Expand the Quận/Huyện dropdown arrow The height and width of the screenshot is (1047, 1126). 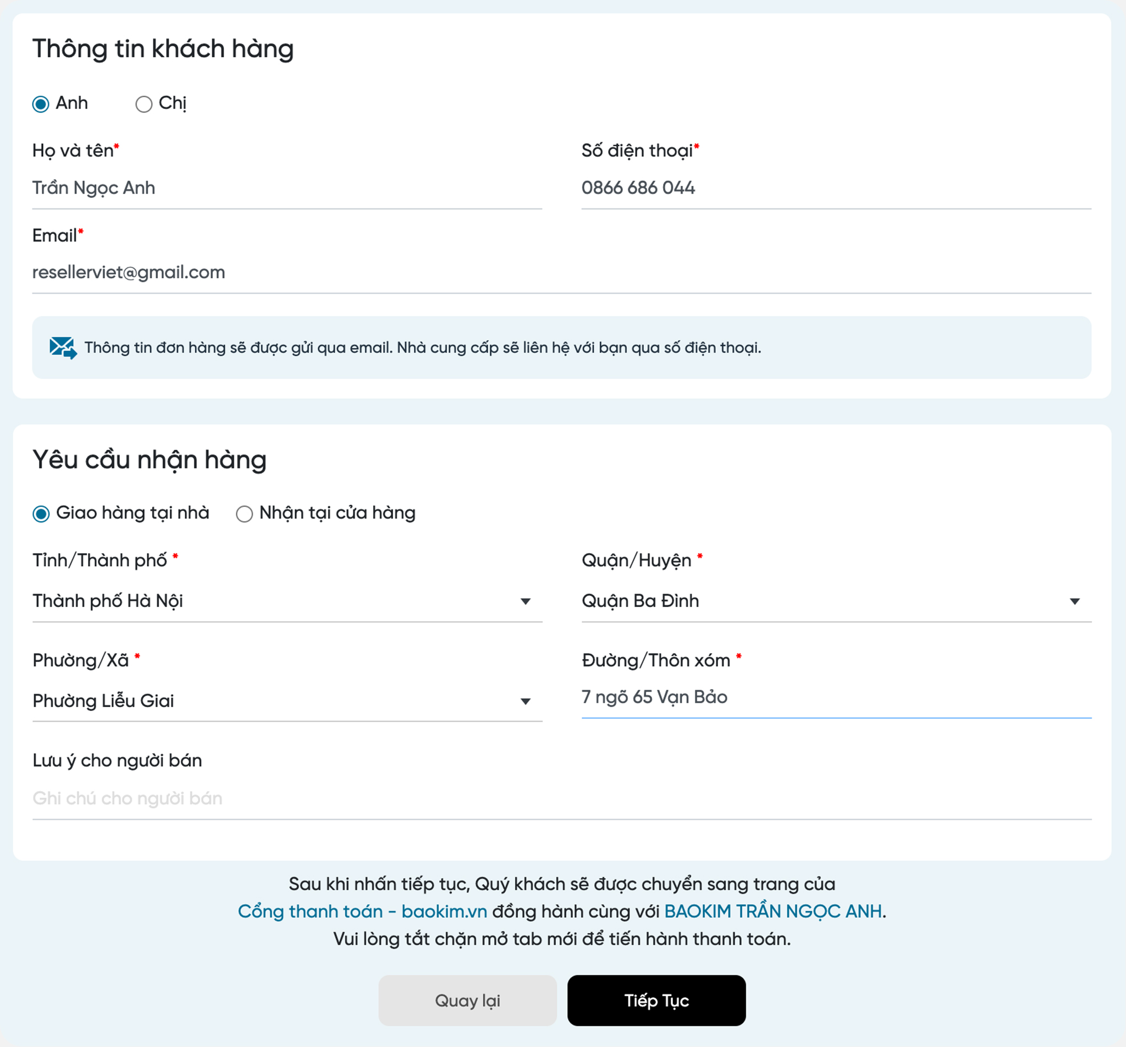[1074, 601]
